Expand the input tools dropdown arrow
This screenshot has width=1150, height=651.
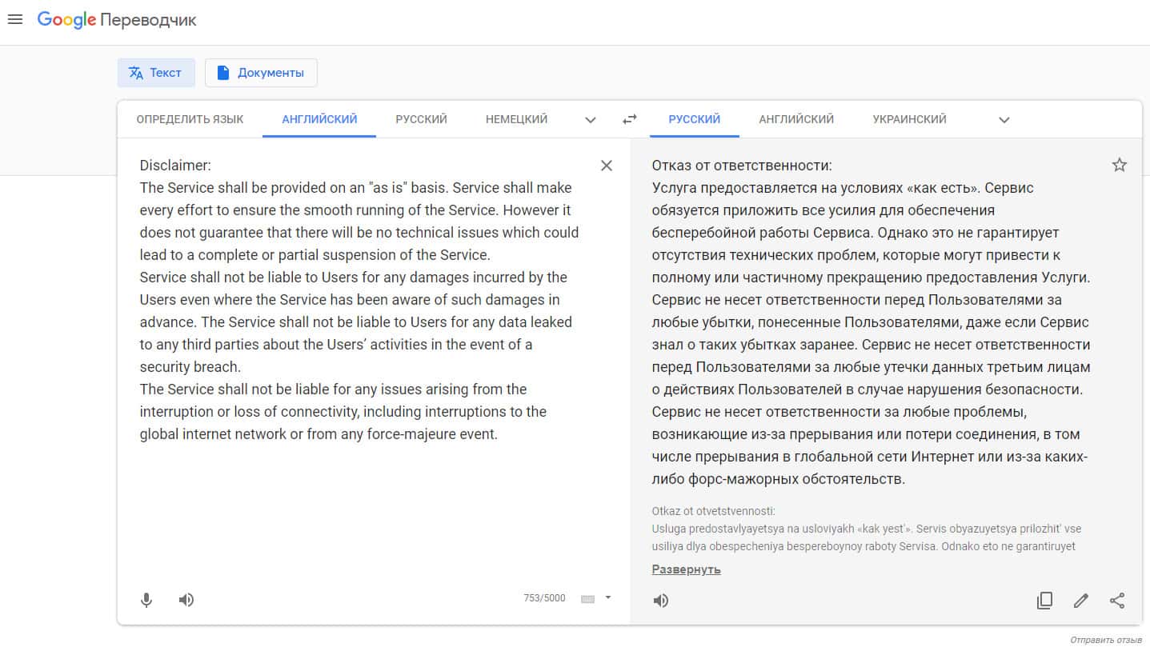(608, 597)
